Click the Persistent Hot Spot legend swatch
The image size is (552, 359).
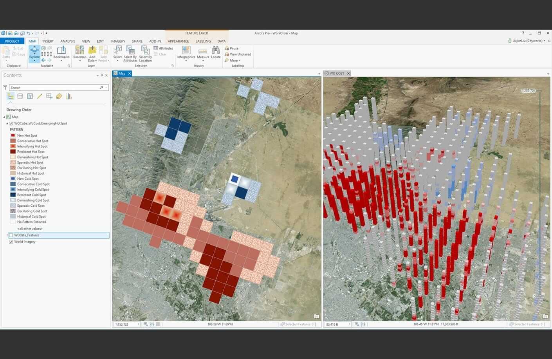[13, 152]
